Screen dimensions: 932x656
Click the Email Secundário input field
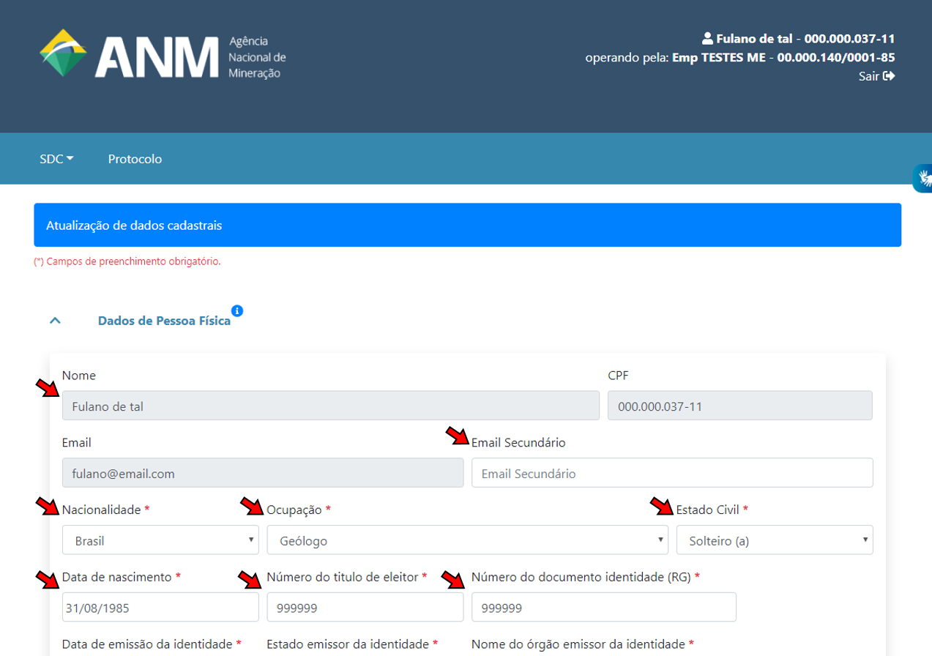[671, 473]
